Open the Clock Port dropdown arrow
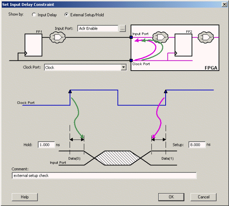 (123, 67)
